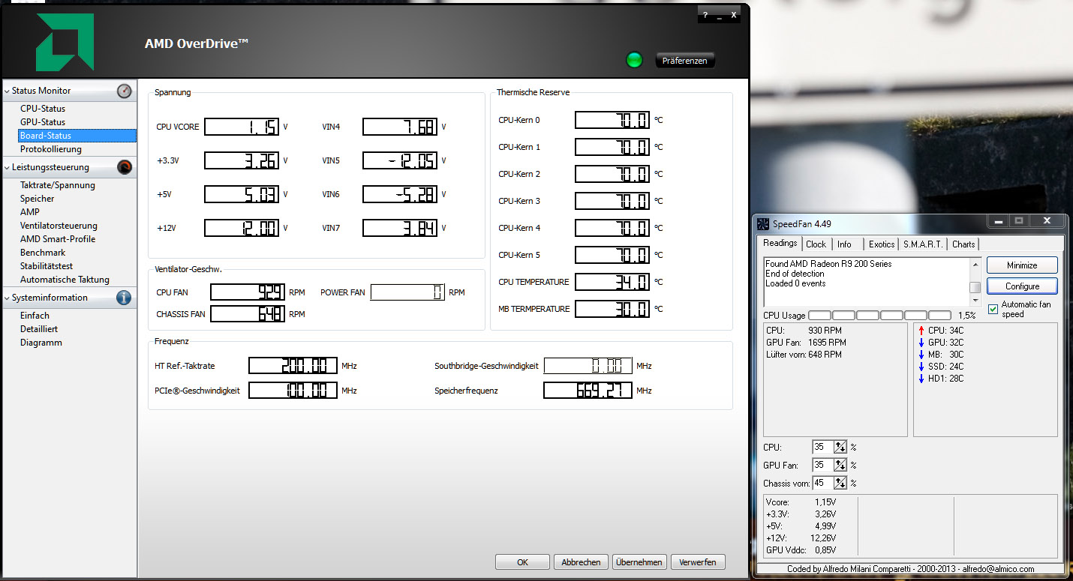The height and width of the screenshot is (581, 1073).
Task: Switch to the Clock tab in SpeedFan
Action: (816, 244)
